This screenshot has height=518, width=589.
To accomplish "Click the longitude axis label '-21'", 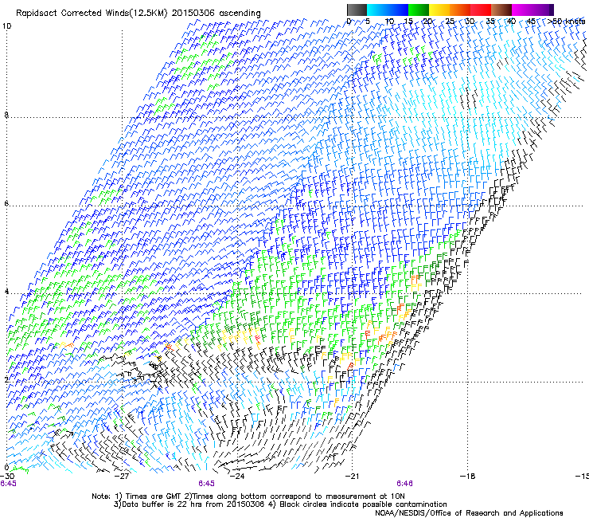I will pos(352,477).
